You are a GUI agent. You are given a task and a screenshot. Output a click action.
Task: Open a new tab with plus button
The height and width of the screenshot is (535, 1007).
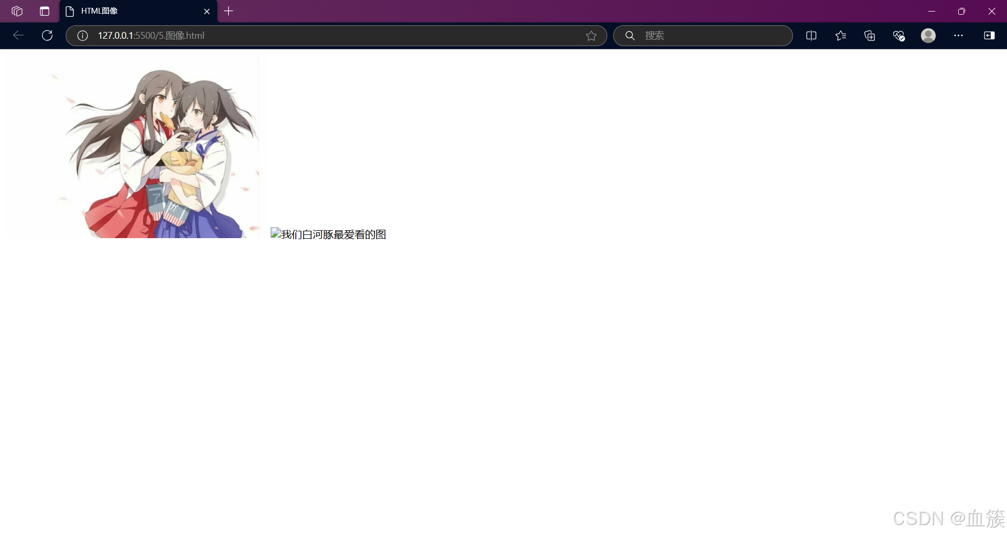(229, 11)
